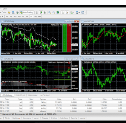Switch chart to candlesticks icon
126x123 pixels.
point(41,12)
